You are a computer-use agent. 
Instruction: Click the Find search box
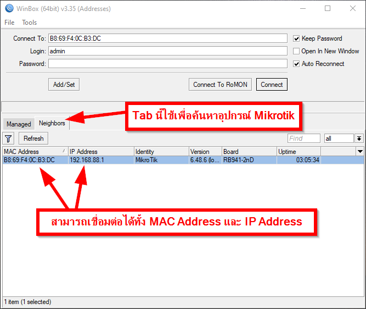(x=303, y=139)
